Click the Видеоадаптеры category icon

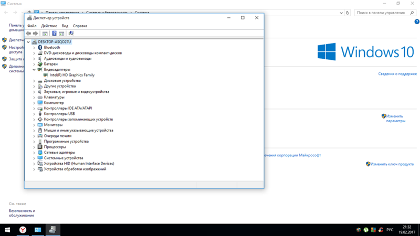coord(40,70)
